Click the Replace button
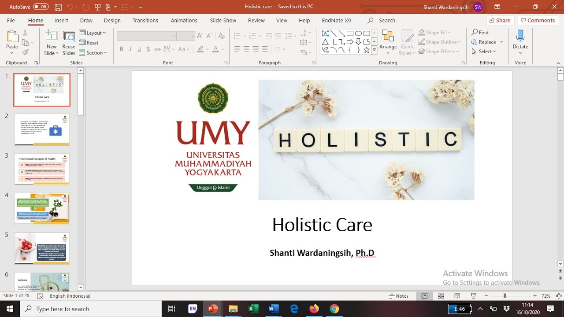 [483, 42]
